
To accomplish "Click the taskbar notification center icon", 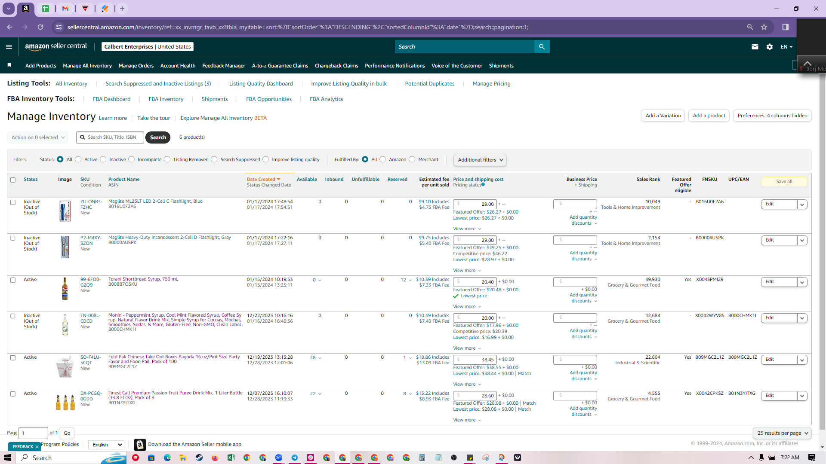I will (812, 458).
